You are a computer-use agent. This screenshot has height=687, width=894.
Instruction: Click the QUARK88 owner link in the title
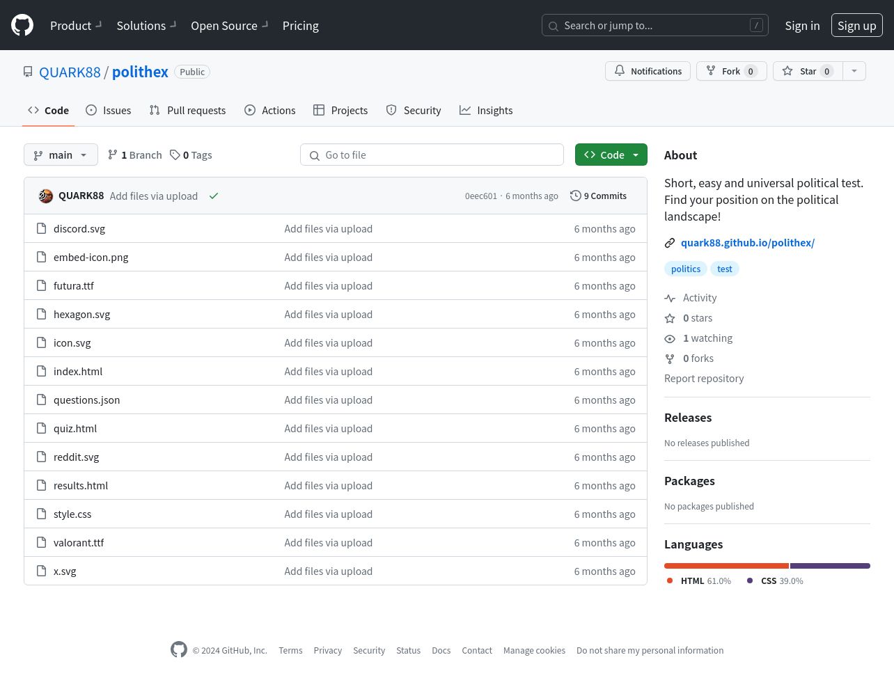70,72
